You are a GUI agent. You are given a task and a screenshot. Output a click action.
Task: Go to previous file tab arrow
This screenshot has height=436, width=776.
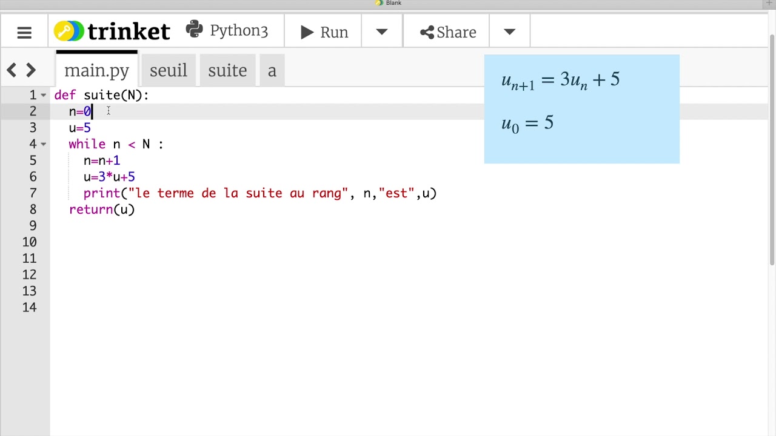point(12,70)
